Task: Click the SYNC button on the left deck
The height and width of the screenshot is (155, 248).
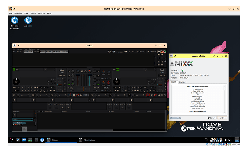Action: point(60,75)
